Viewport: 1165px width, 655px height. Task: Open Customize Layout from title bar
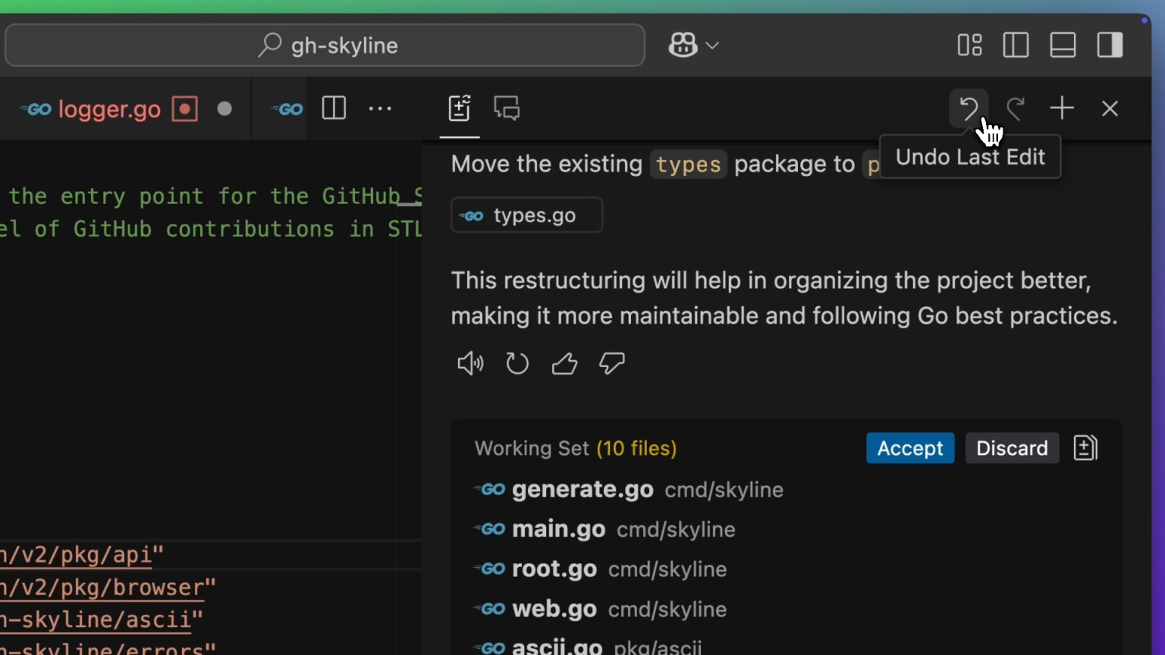coord(969,45)
